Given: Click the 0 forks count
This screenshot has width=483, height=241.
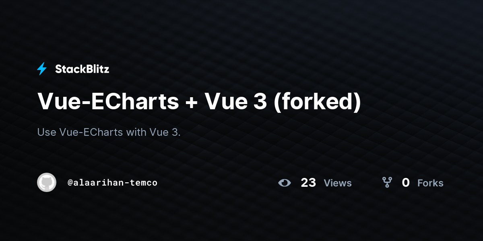Looking at the screenshot, I should [x=406, y=183].
